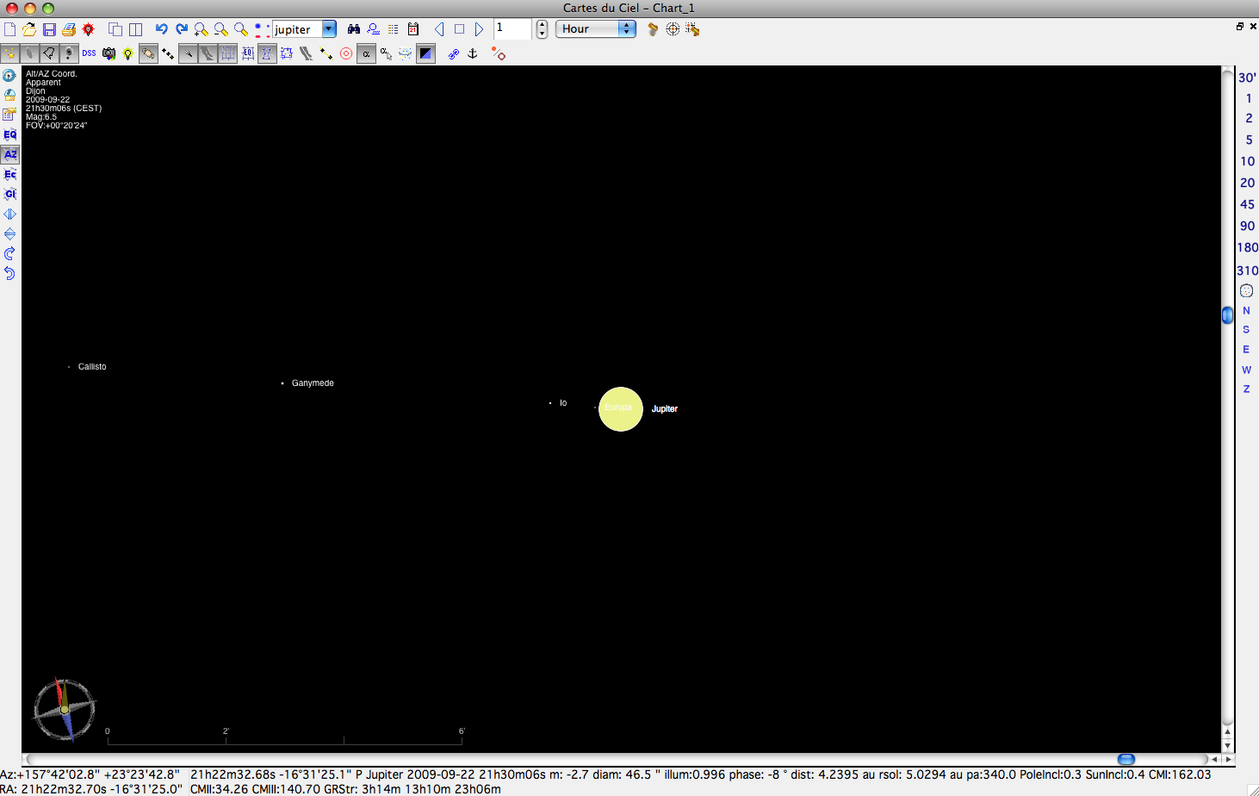Click the zoom in magnifier icon
This screenshot has width=1259, height=796.
pyautogui.click(x=201, y=29)
